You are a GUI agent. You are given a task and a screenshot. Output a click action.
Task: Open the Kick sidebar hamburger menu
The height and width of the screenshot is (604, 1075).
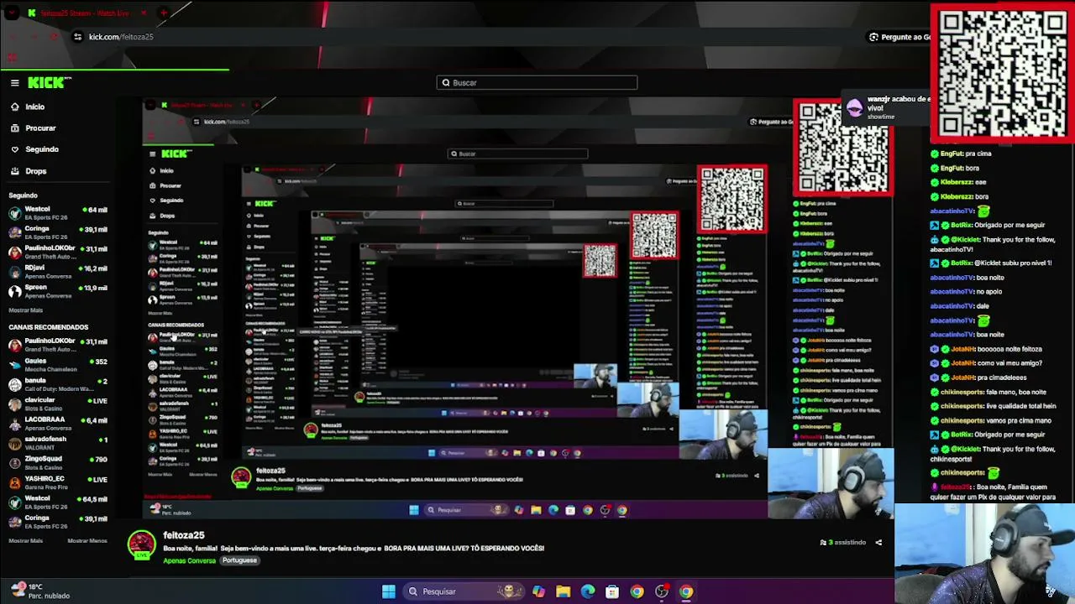14,82
